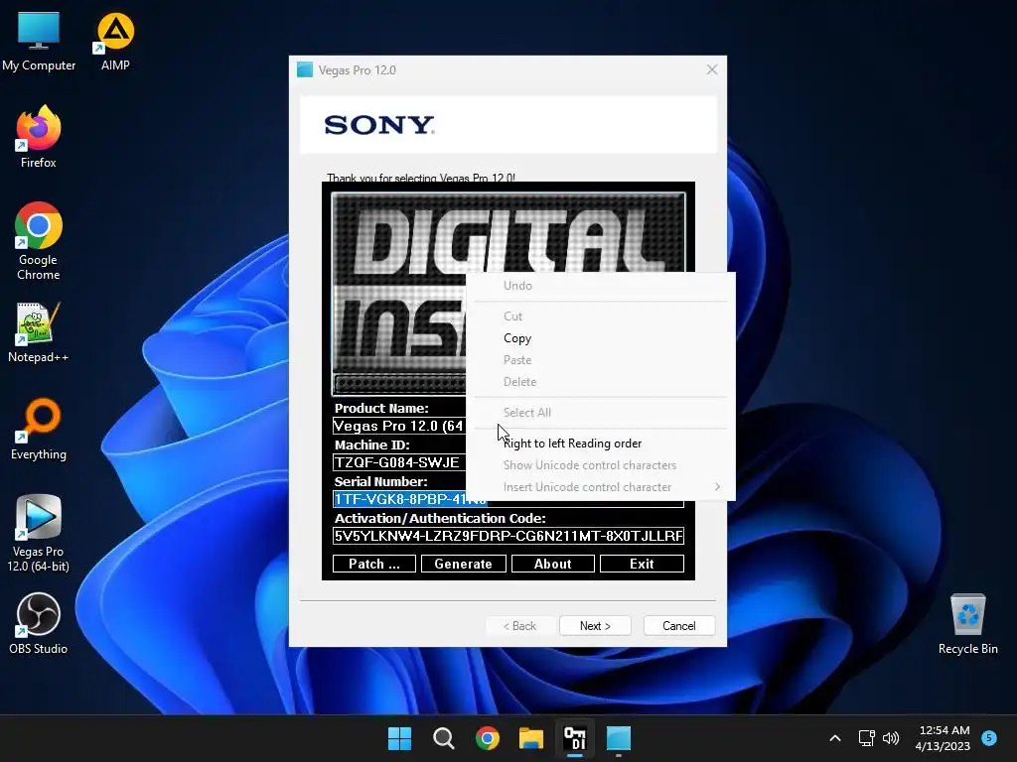This screenshot has width=1017, height=762.
Task: Open My Computer desktop icon
Action: tap(39, 42)
